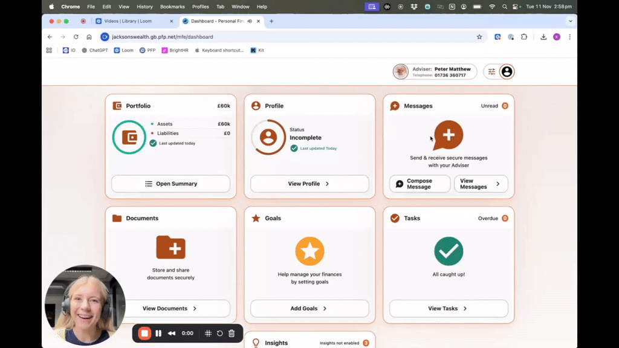619x348 pixels.
Task: Click the Goals star header icon
Action: 256,217
